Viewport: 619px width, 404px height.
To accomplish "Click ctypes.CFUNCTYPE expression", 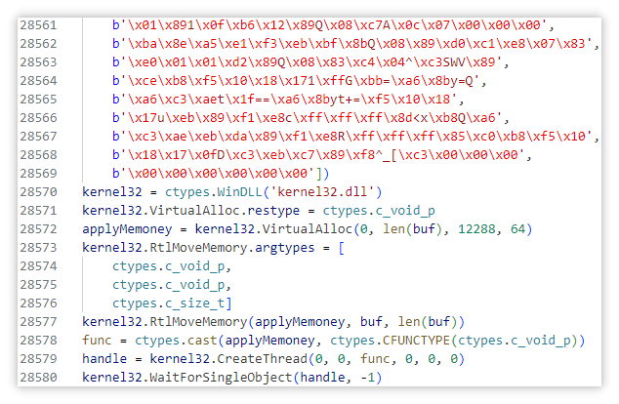I will (x=454, y=341).
